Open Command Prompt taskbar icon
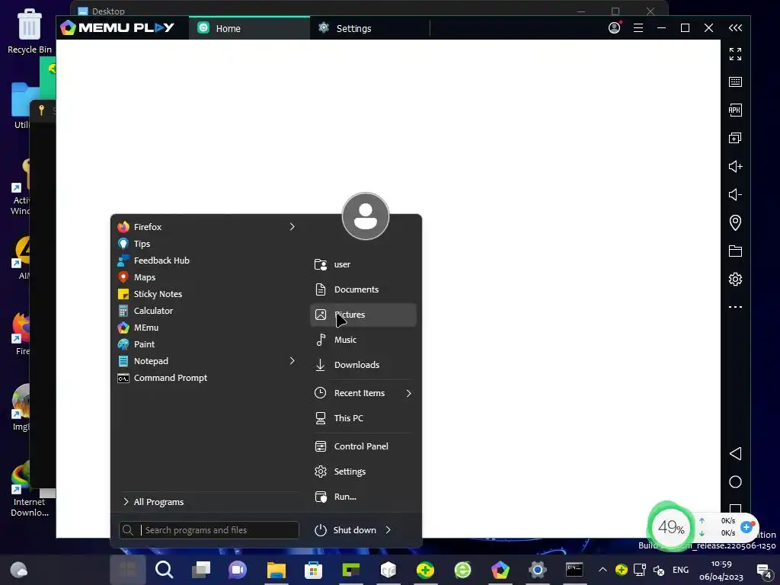The width and height of the screenshot is (780, 585). click(x=574, y=570)
